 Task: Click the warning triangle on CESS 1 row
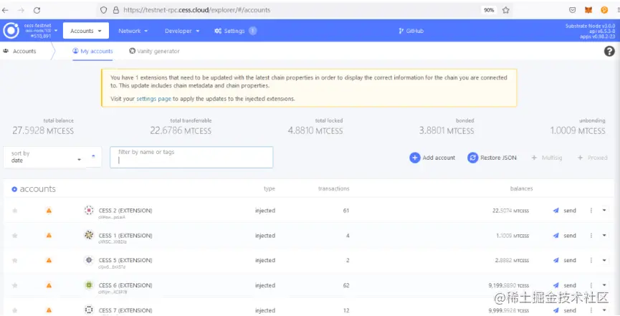point(49,235)
